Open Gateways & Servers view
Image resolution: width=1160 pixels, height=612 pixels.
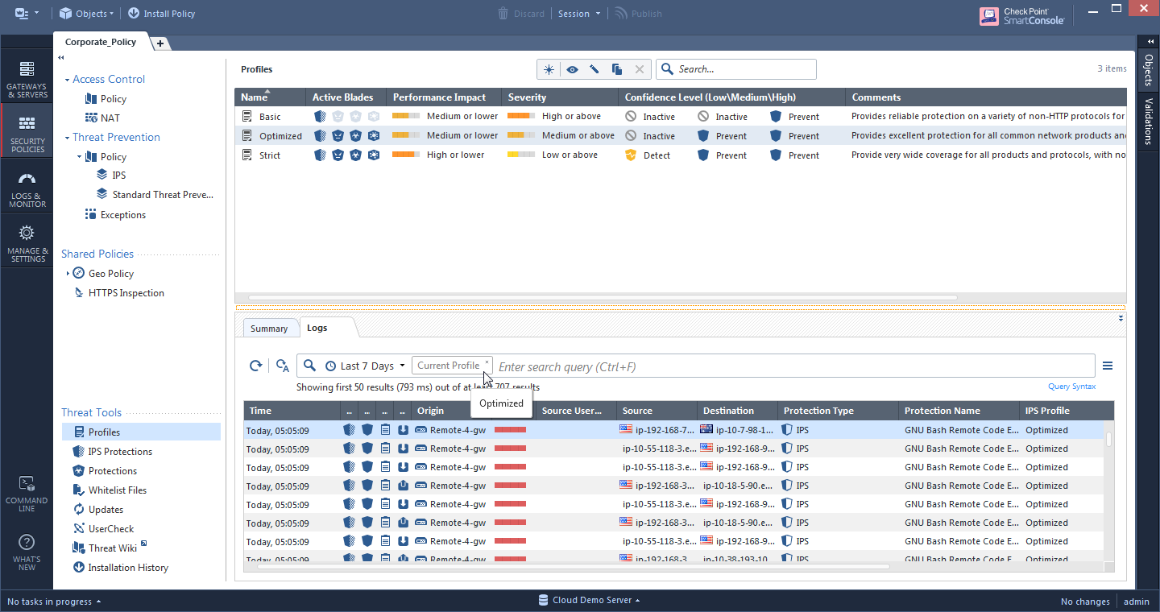tap(27, 79)
